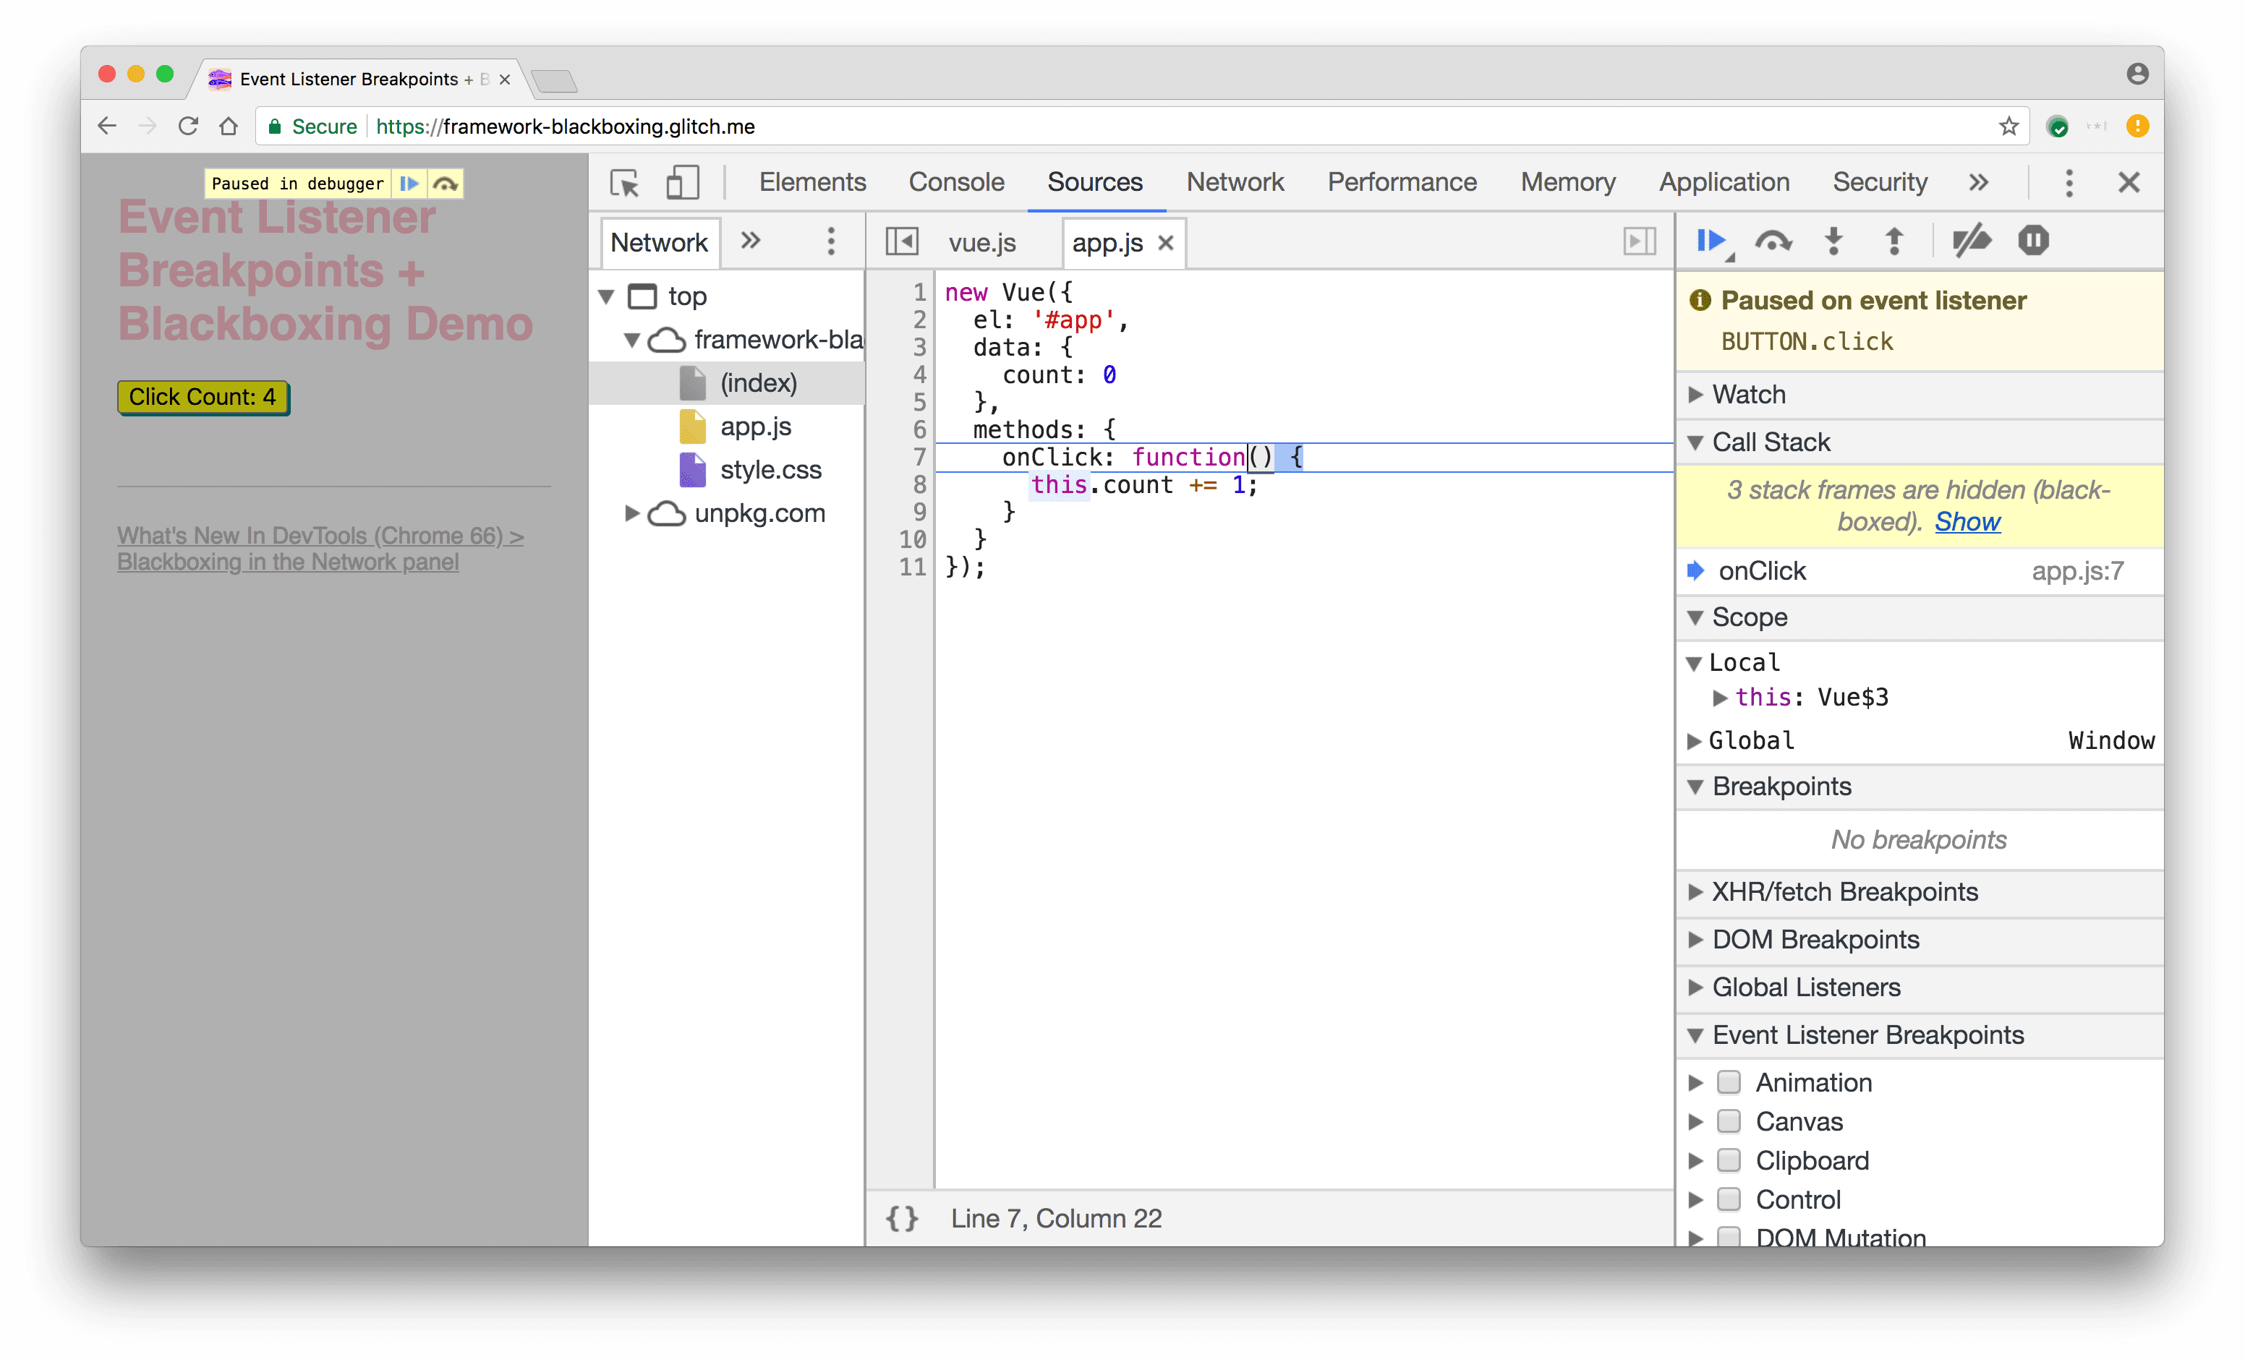
Task: Click the Show navigator sidebar icon
Action: tap(903, 242)
